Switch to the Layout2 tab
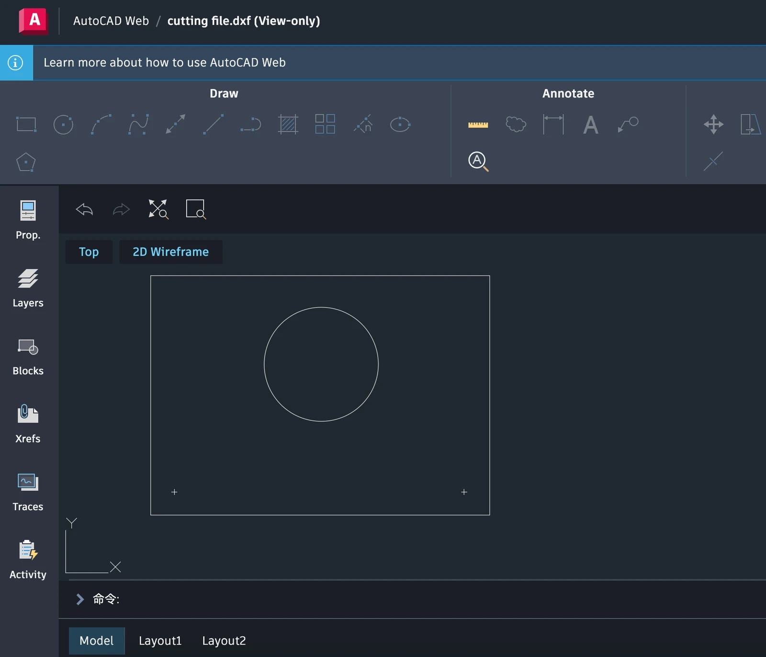The width and height of the screenshot is (766, 657). (x=224, y=641)
